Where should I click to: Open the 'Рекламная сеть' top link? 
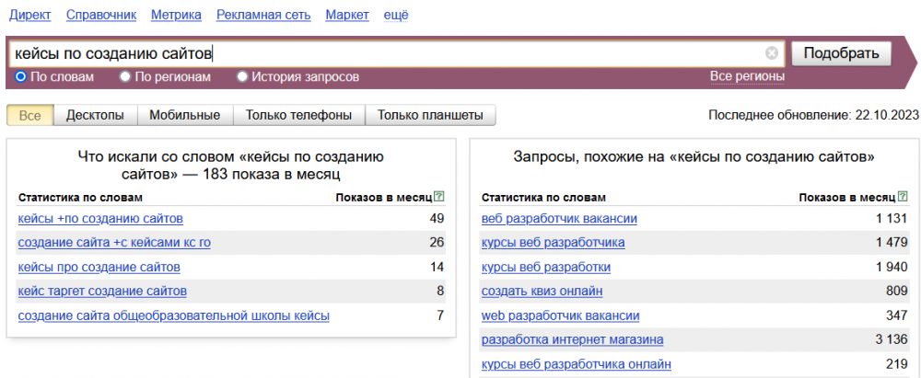(x=263, y=16)
